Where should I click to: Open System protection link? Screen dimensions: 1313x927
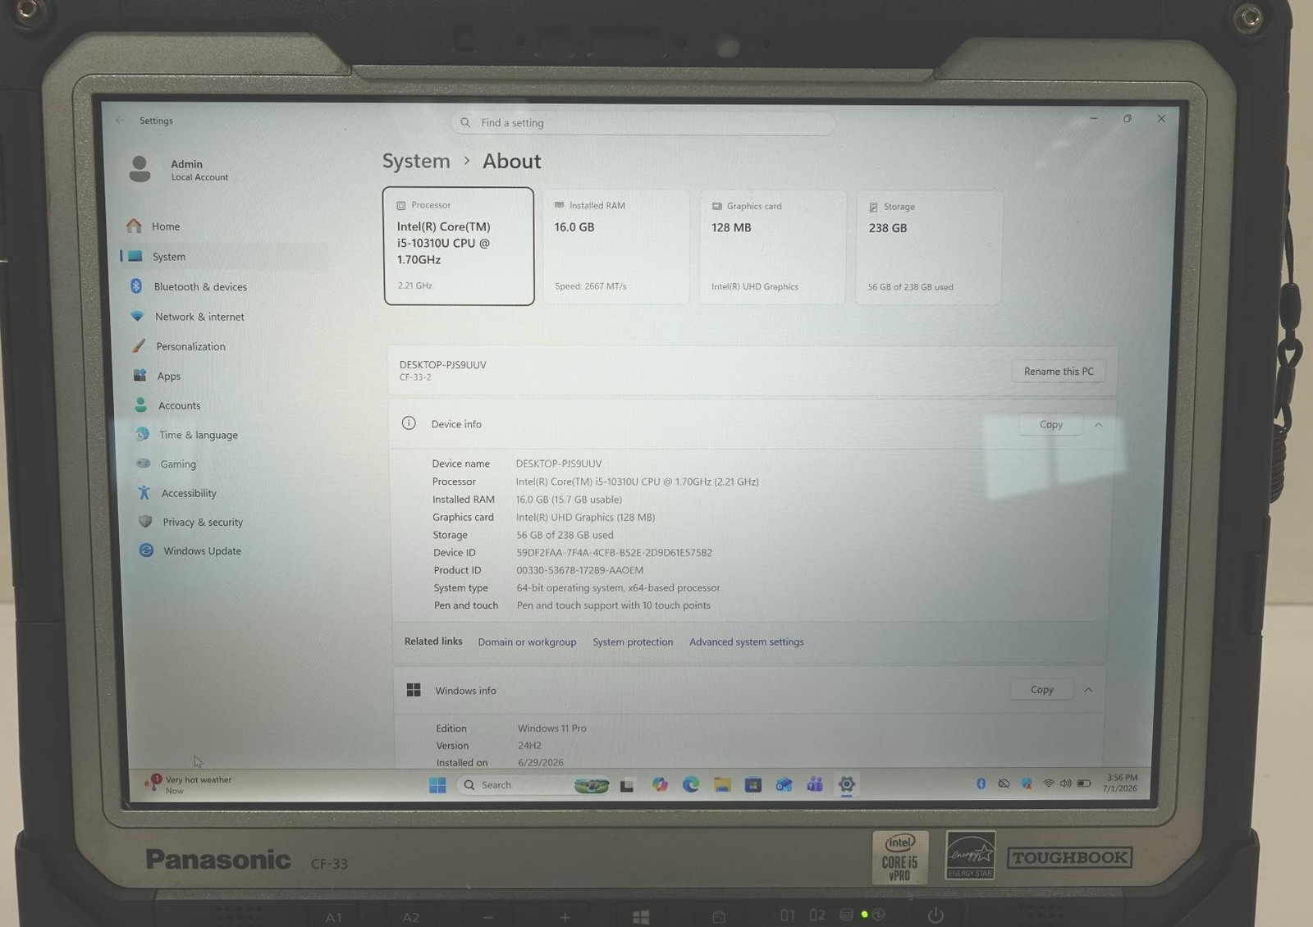point(633,642)
